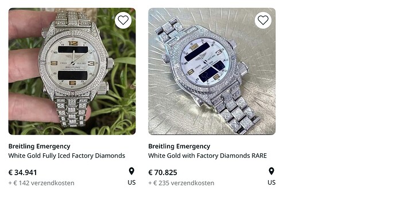
Task: Open the second Breitling Emergency listing title
Action: [x=179, y=146]
